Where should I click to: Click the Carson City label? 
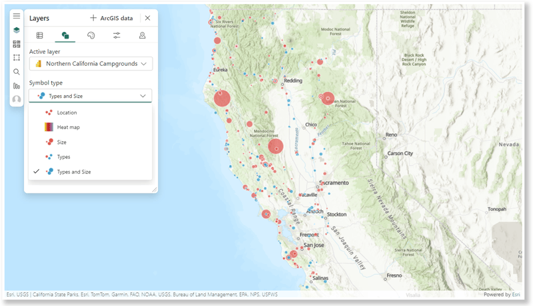400,154
